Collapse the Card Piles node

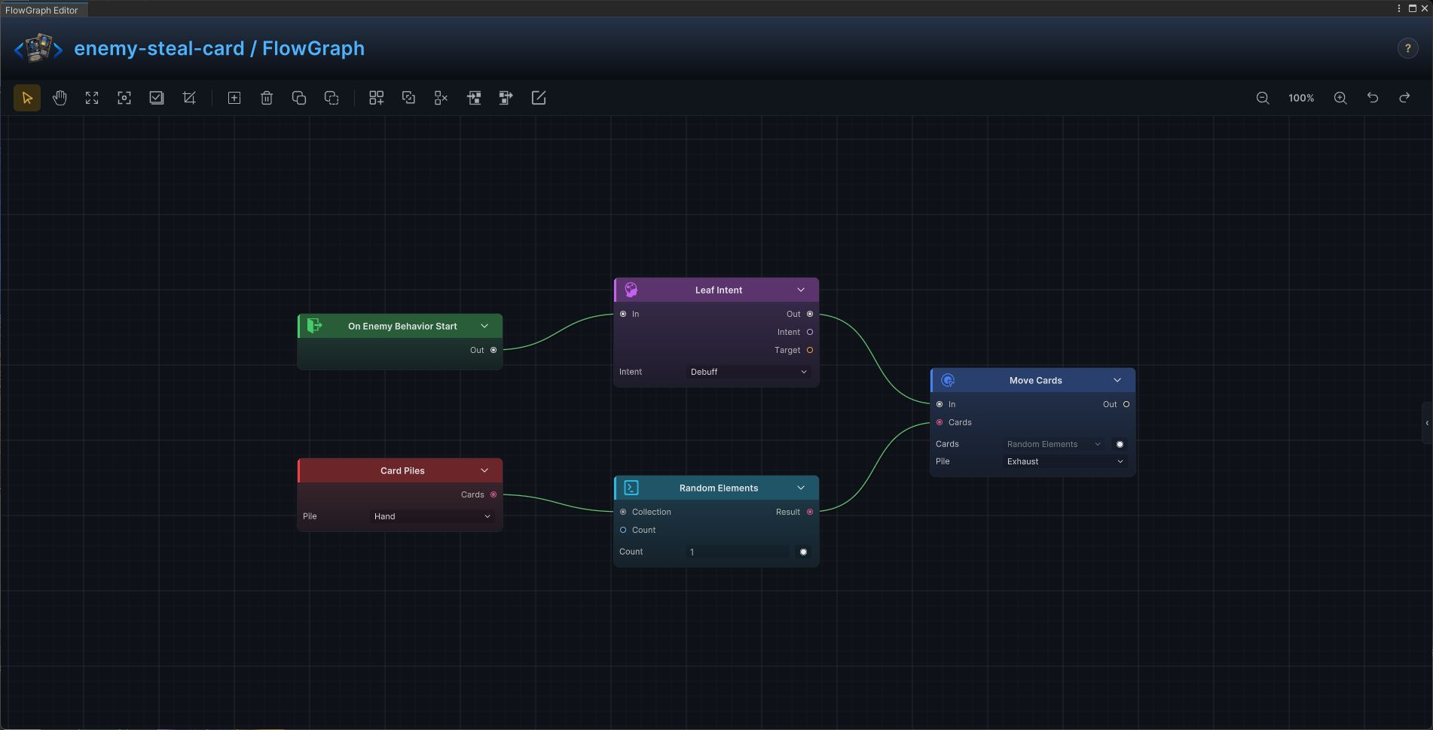[484, 470]
